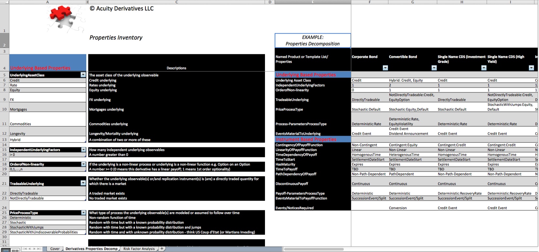Open the IndependentUnderlyingFactors dropdown arrow
This screenshot has height=252, width=539.
[x=83, y=150]
